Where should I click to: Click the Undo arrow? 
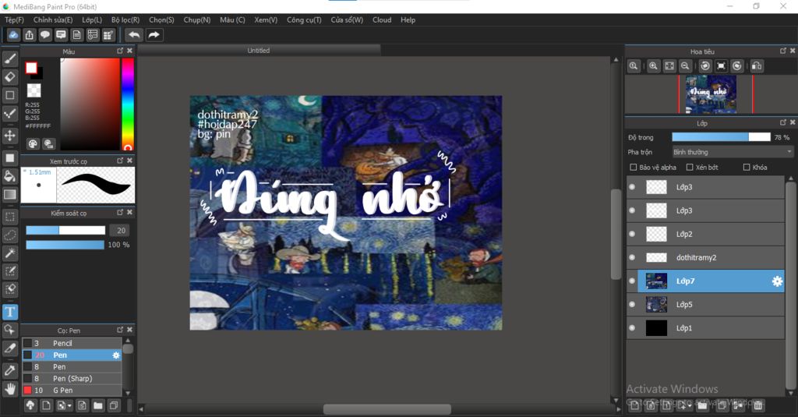coord(134,35)
